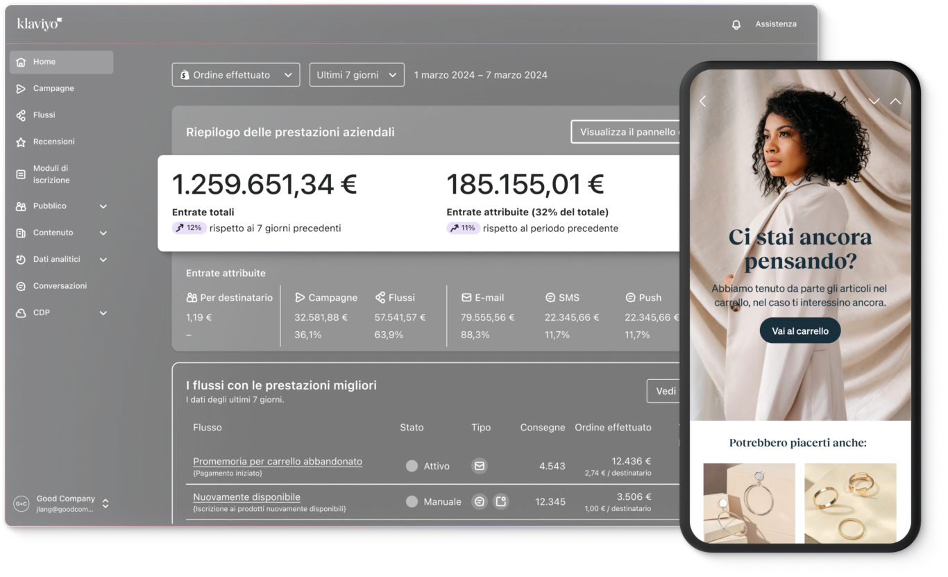Click down chevron on phone screen
Viewport: 948px width, 577px height.
[874, 101]
